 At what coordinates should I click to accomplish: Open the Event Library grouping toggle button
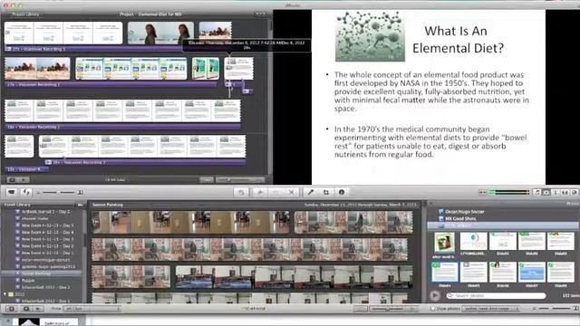pos(80,205)
